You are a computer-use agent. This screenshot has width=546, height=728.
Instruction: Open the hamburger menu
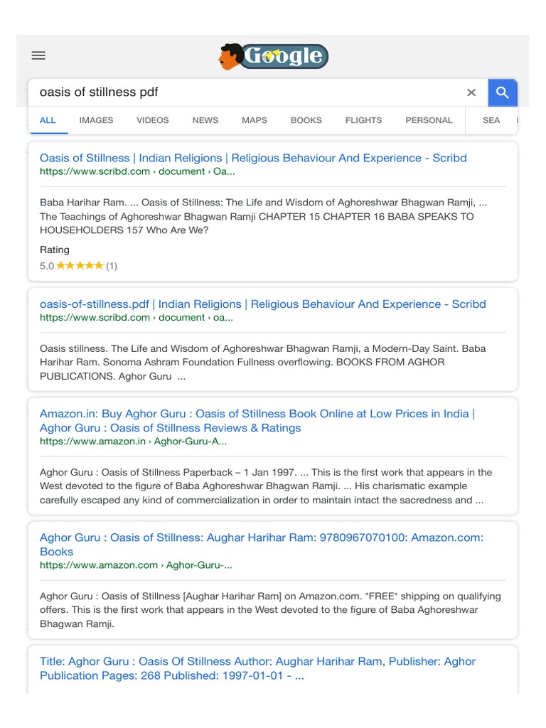pos(38,55)
